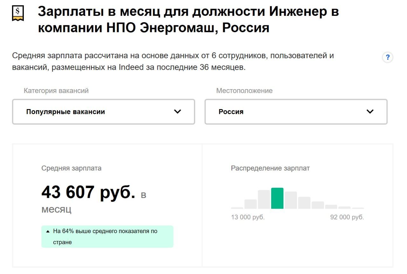Click the Местоположение field label
Image resolution: width=407 pixels, height=274 pixels.
[244, 91]
